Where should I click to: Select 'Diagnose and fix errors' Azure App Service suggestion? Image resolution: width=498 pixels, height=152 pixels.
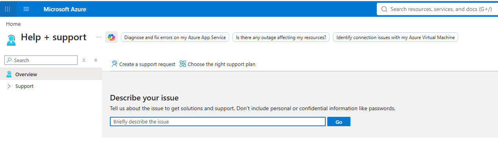(x=175, y=38)
